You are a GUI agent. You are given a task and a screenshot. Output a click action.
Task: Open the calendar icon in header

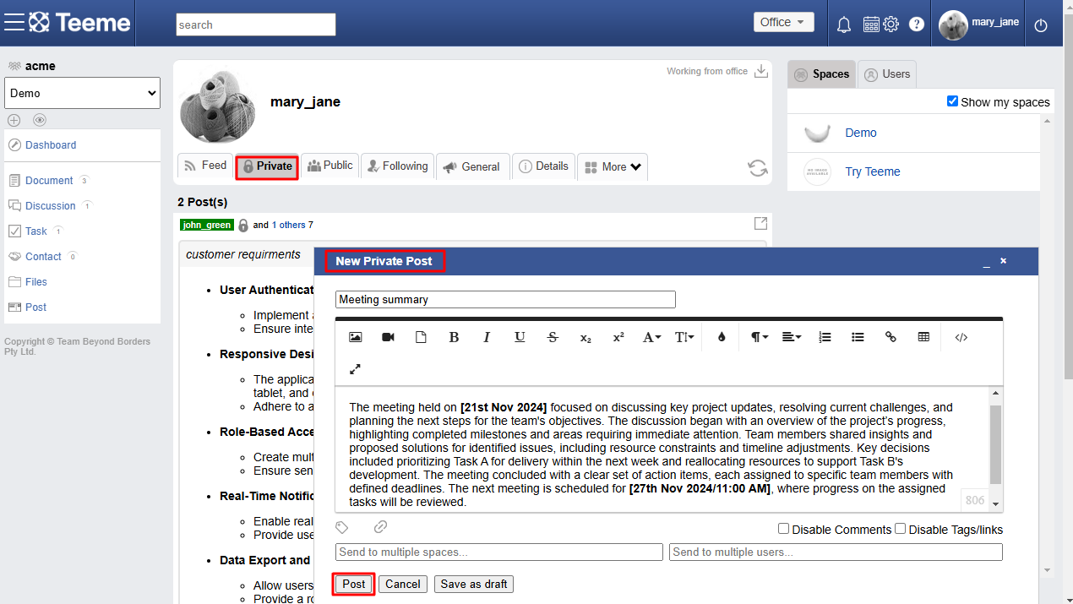tap(871, 24)
